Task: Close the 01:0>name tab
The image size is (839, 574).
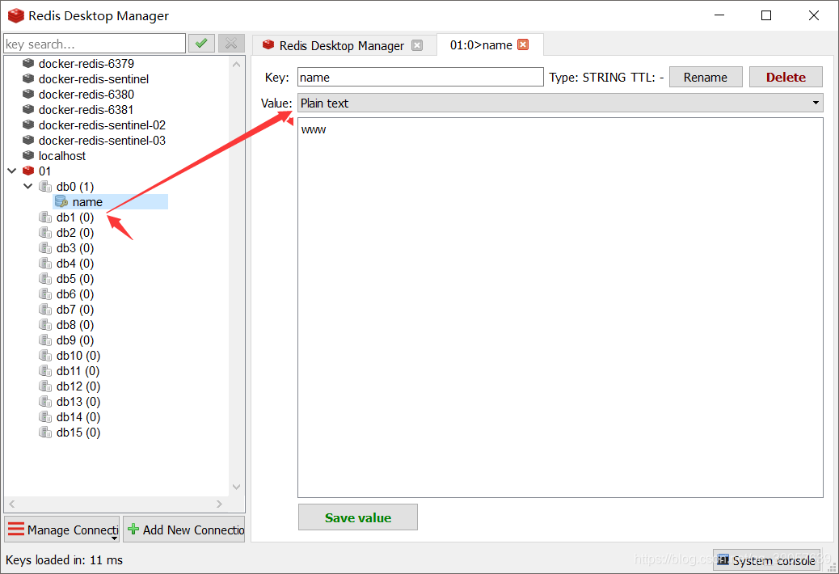Action: pyautogui.click(x=523, y=44)
